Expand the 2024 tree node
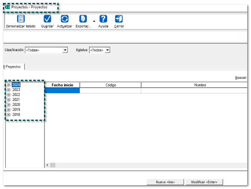251x189 pixels. (9, 85)
